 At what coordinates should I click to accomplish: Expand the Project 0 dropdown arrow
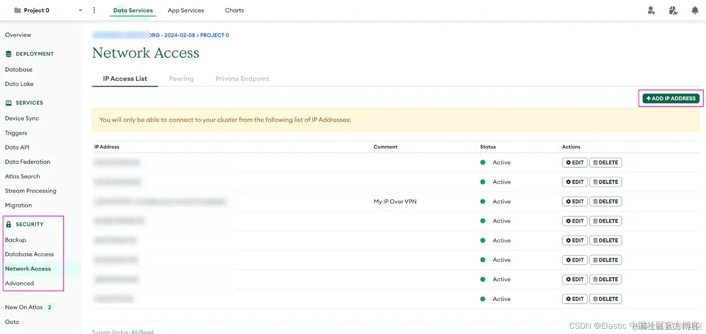click(x=80, y=11)
